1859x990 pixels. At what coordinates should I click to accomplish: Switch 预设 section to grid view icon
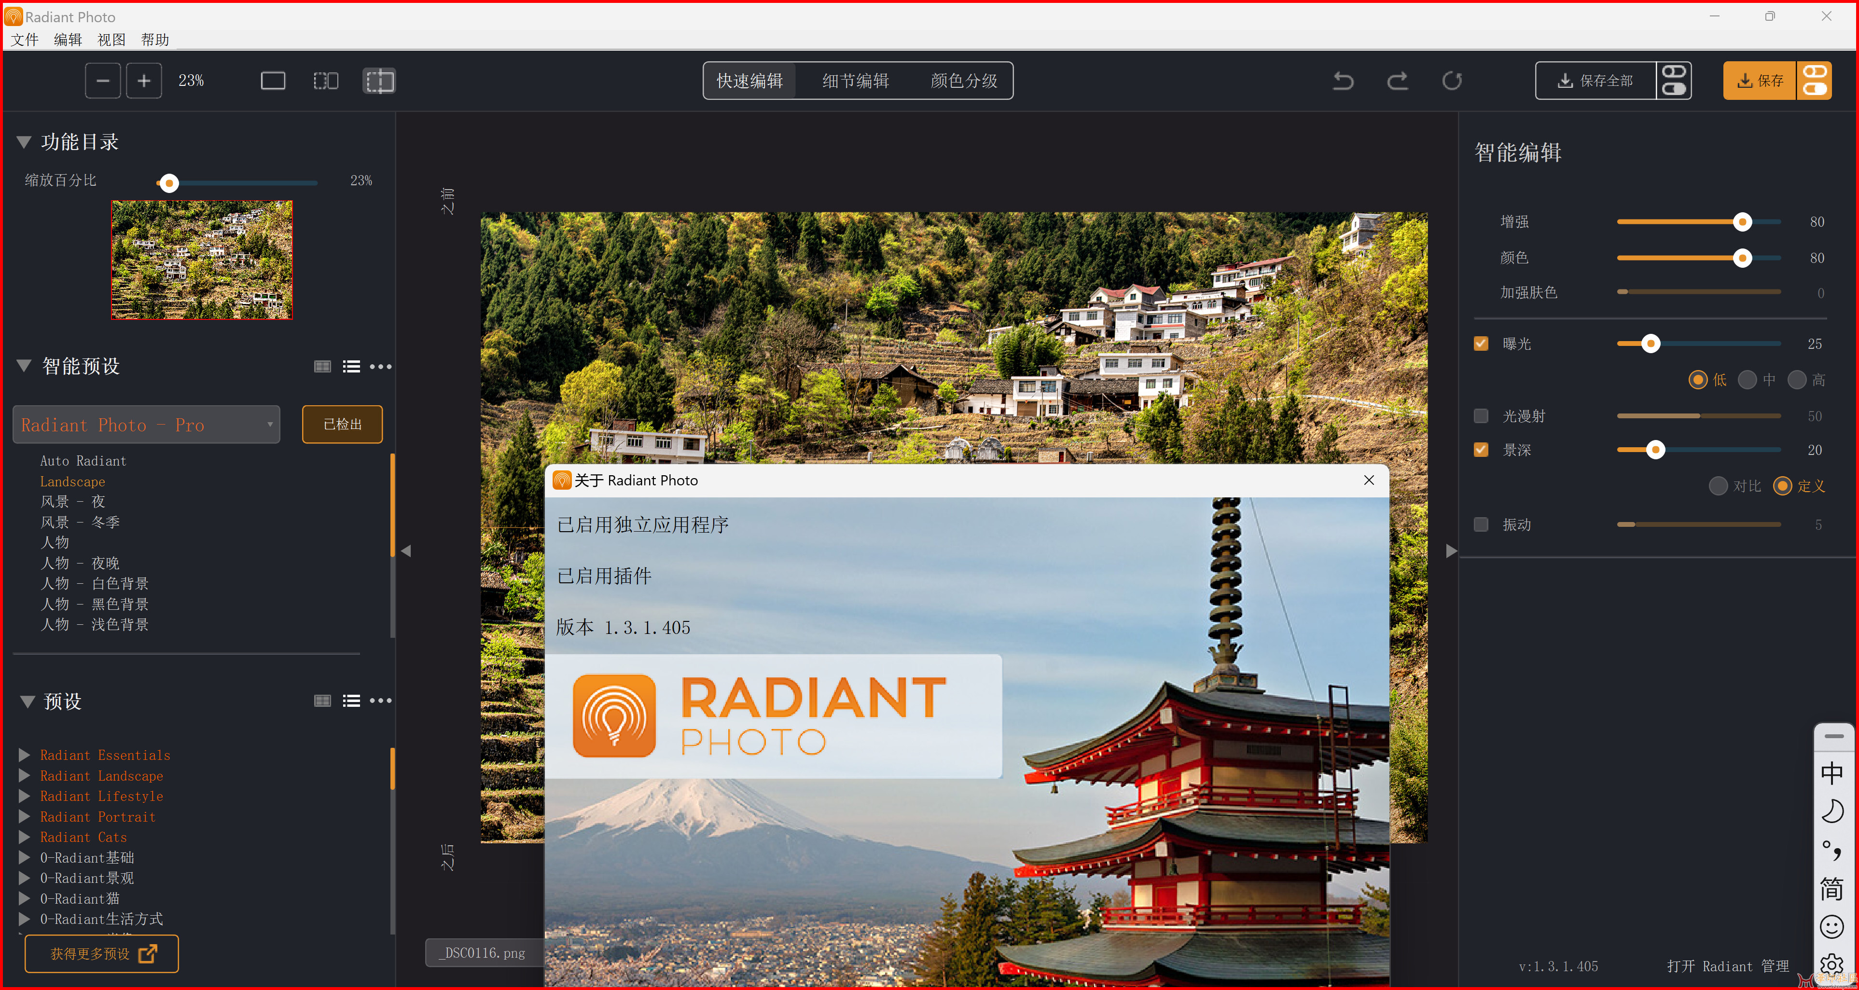(322, 701)
